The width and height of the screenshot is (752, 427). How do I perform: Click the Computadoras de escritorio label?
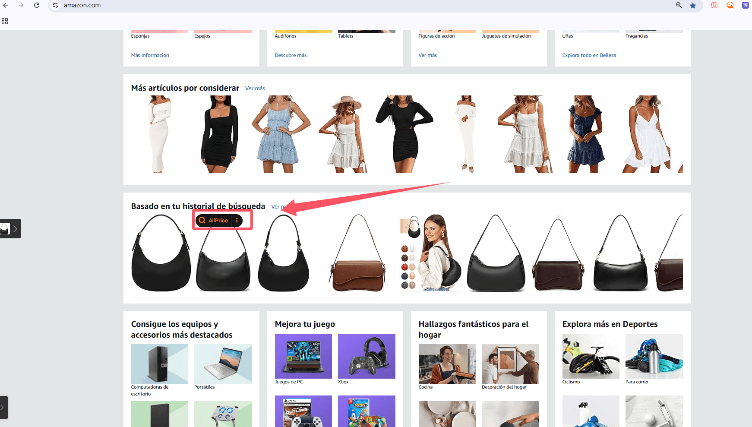click(150, 390)
